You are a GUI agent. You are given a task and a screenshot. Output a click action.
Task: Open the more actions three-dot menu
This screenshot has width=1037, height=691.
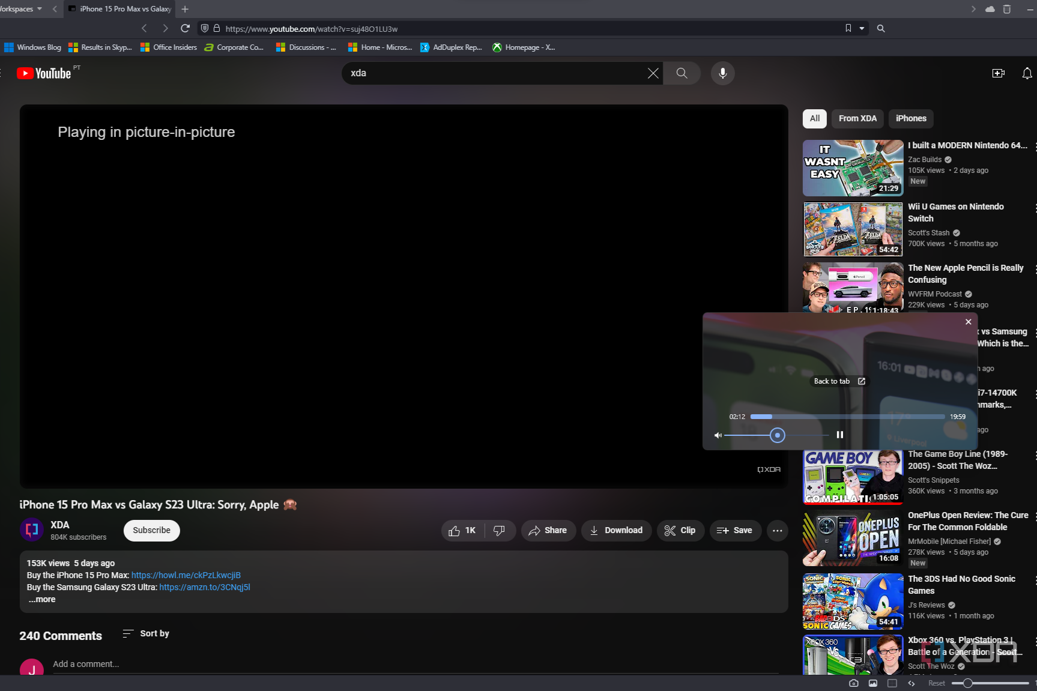[777, 531]
